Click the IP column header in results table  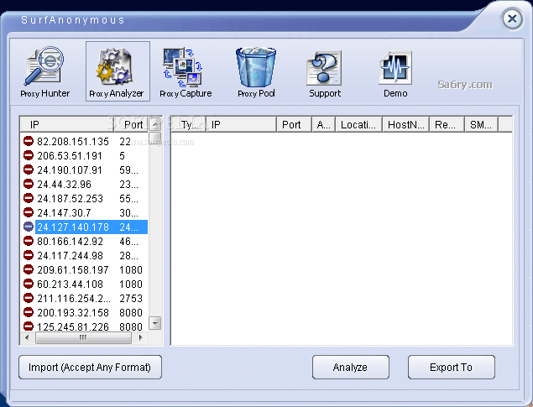(242, 124)
